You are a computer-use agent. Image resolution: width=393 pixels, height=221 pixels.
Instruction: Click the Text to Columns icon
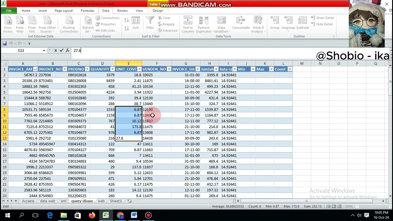click(188, 24)
